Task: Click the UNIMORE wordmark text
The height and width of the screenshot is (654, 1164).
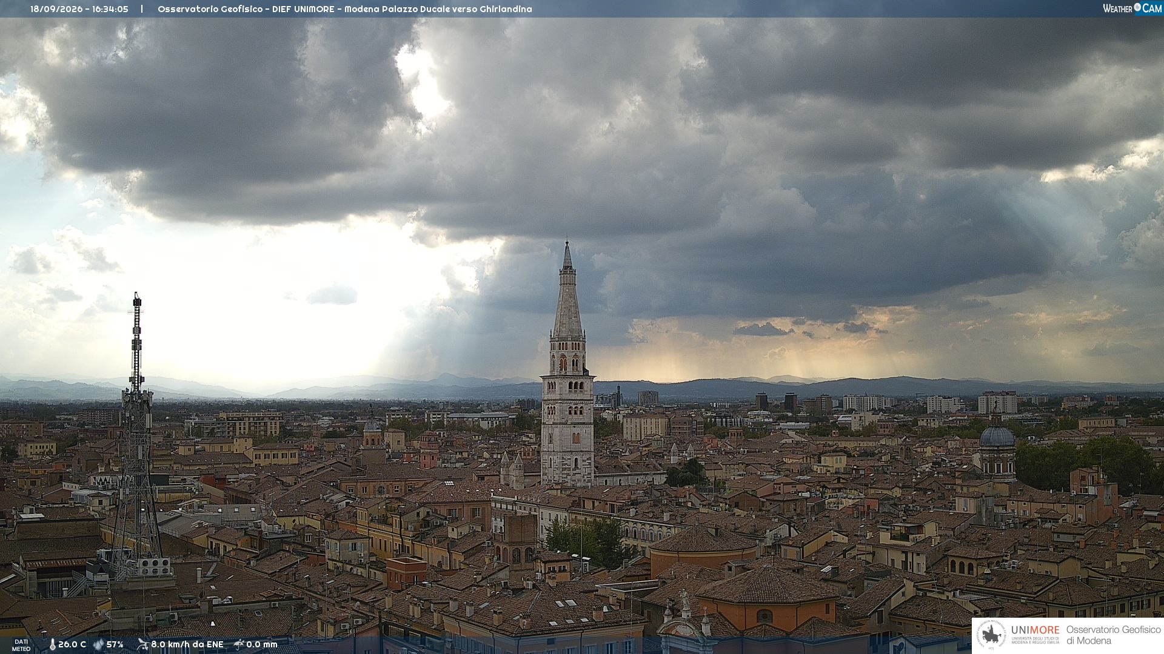Action: tap(1035, 630)
